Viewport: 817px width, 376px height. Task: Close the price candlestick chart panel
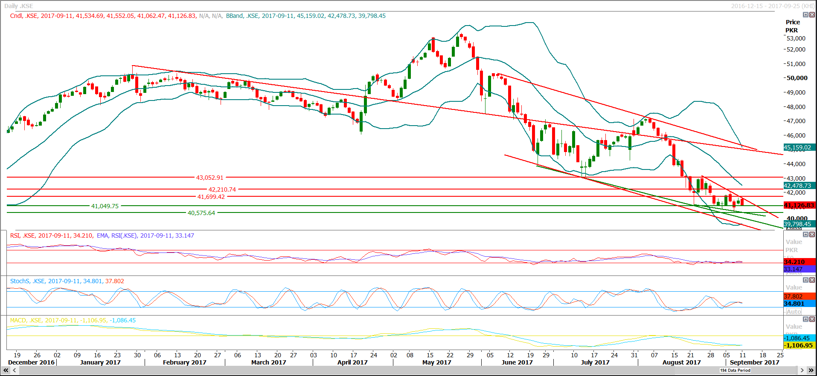812,15
